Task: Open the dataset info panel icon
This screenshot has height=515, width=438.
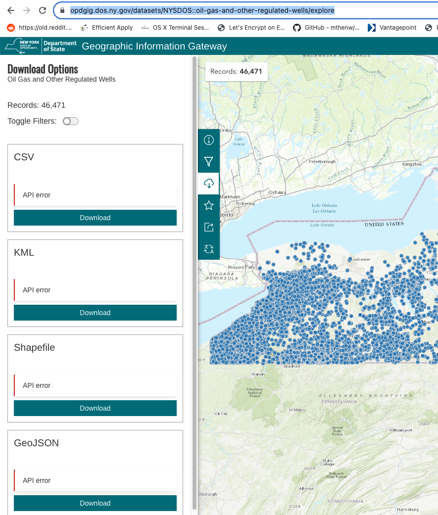Action: pos(209,140)
